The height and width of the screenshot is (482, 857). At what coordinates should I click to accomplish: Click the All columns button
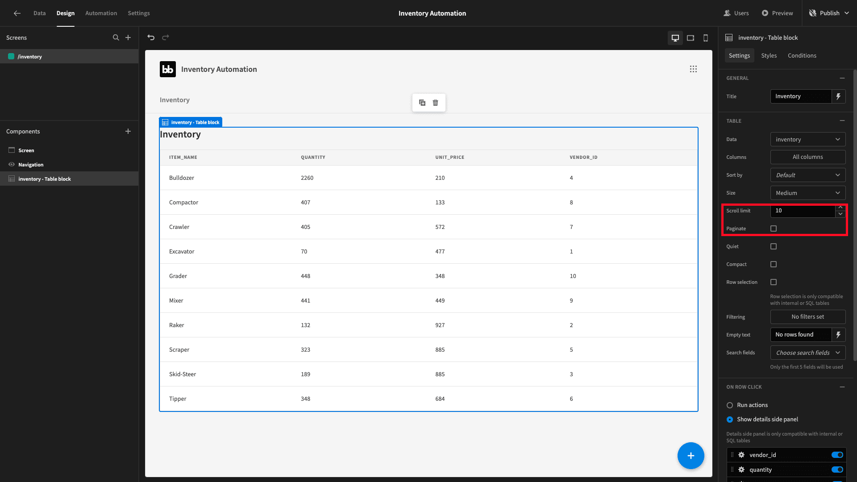point(808,157)
